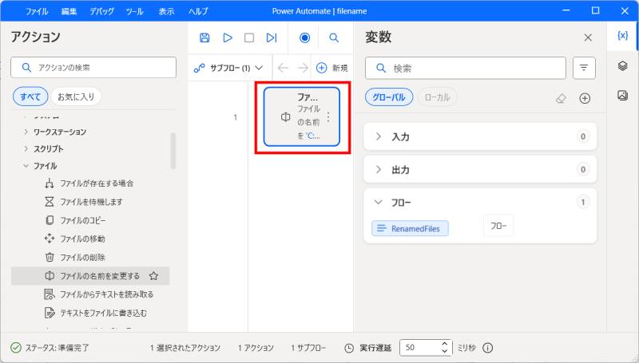Click the scrollbar in the actions list
Image resolution: width=639 pixels, height=363 pixels.
pos(173,151)
